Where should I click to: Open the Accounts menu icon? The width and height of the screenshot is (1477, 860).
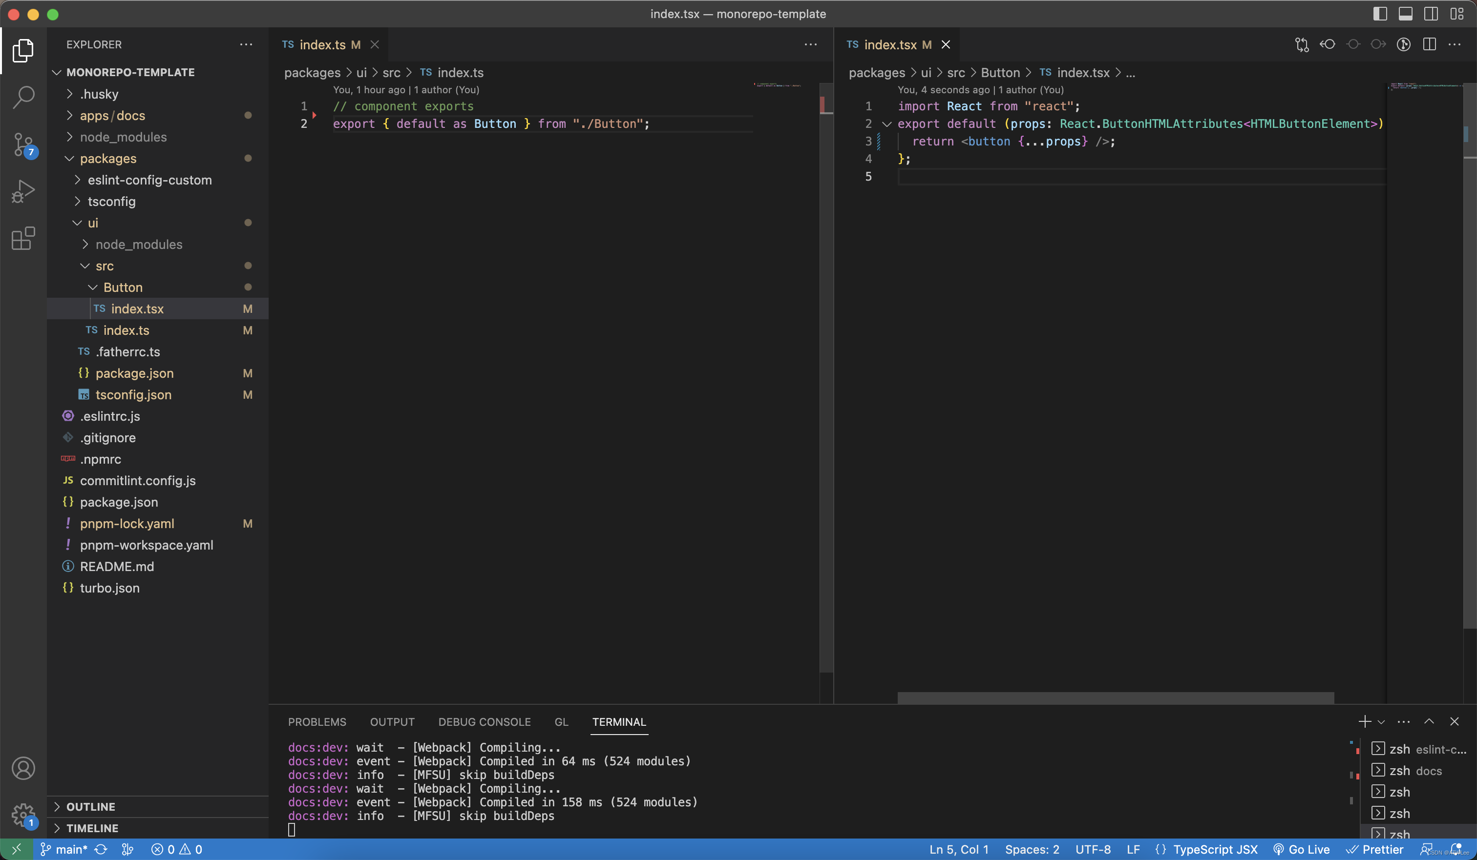(23, 768)
